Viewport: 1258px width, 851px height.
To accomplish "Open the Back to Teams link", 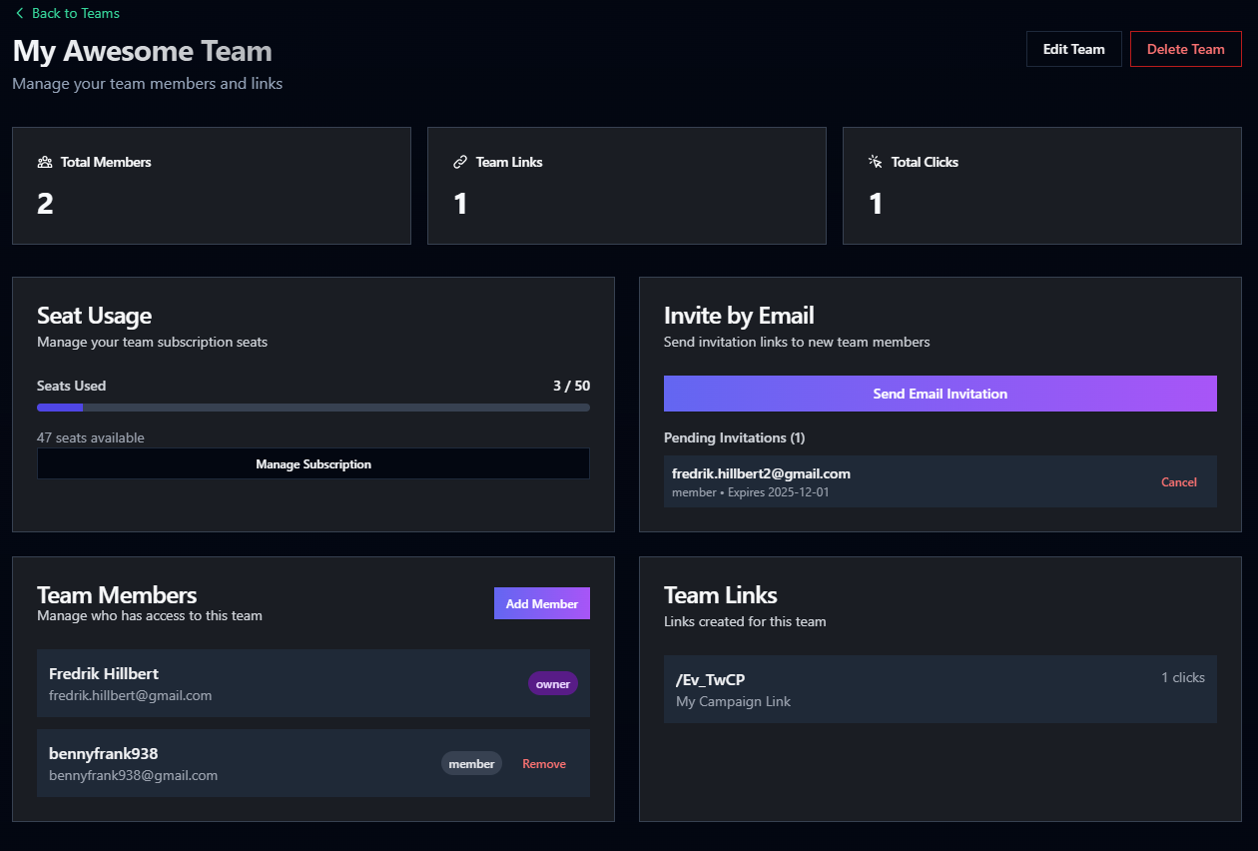I will (76, 13).
